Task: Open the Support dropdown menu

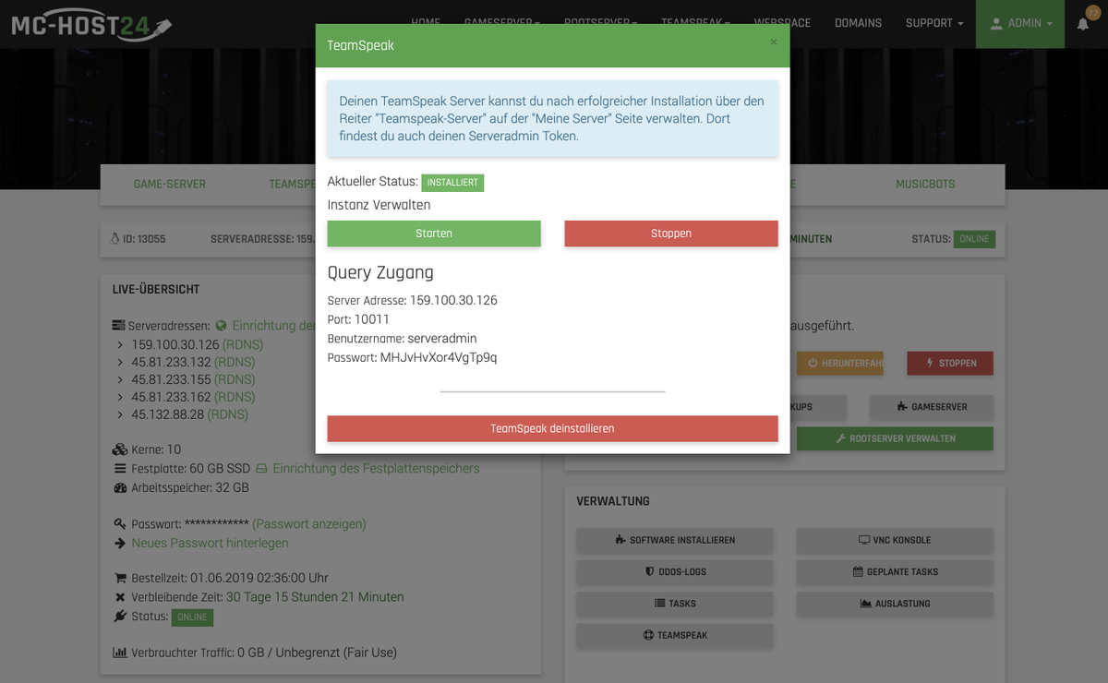Action: tap(934, 23)
